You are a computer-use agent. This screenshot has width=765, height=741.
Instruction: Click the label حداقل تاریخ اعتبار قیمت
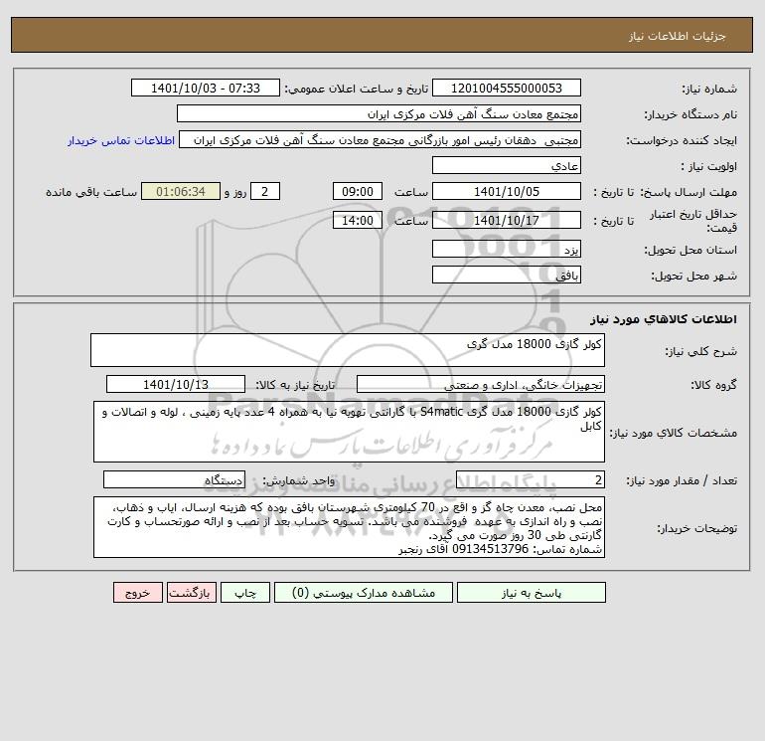[x=693, y=221]
